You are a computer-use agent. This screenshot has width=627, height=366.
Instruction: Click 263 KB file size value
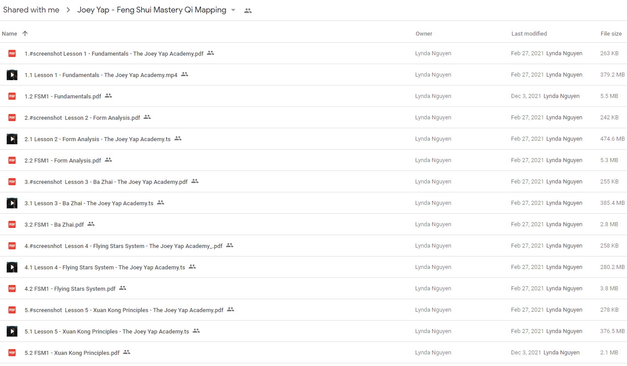coord(609,53)
